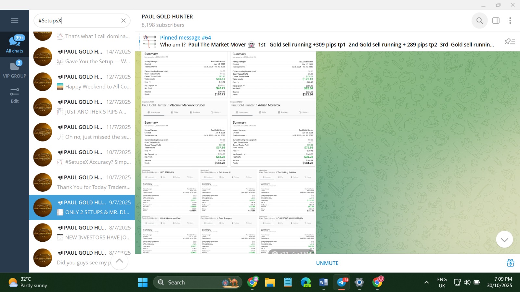Open the Notepad taskbar app
Screen dimensions: 520x292
(288, 282)
